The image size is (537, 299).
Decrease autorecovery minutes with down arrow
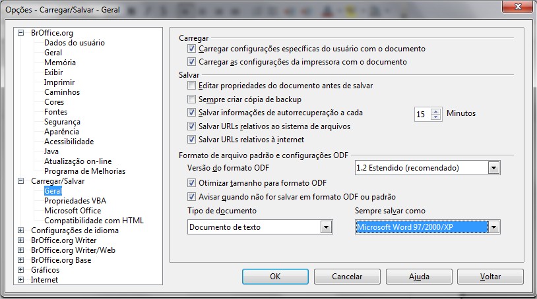pyautogui.click(x=435, y=117)
